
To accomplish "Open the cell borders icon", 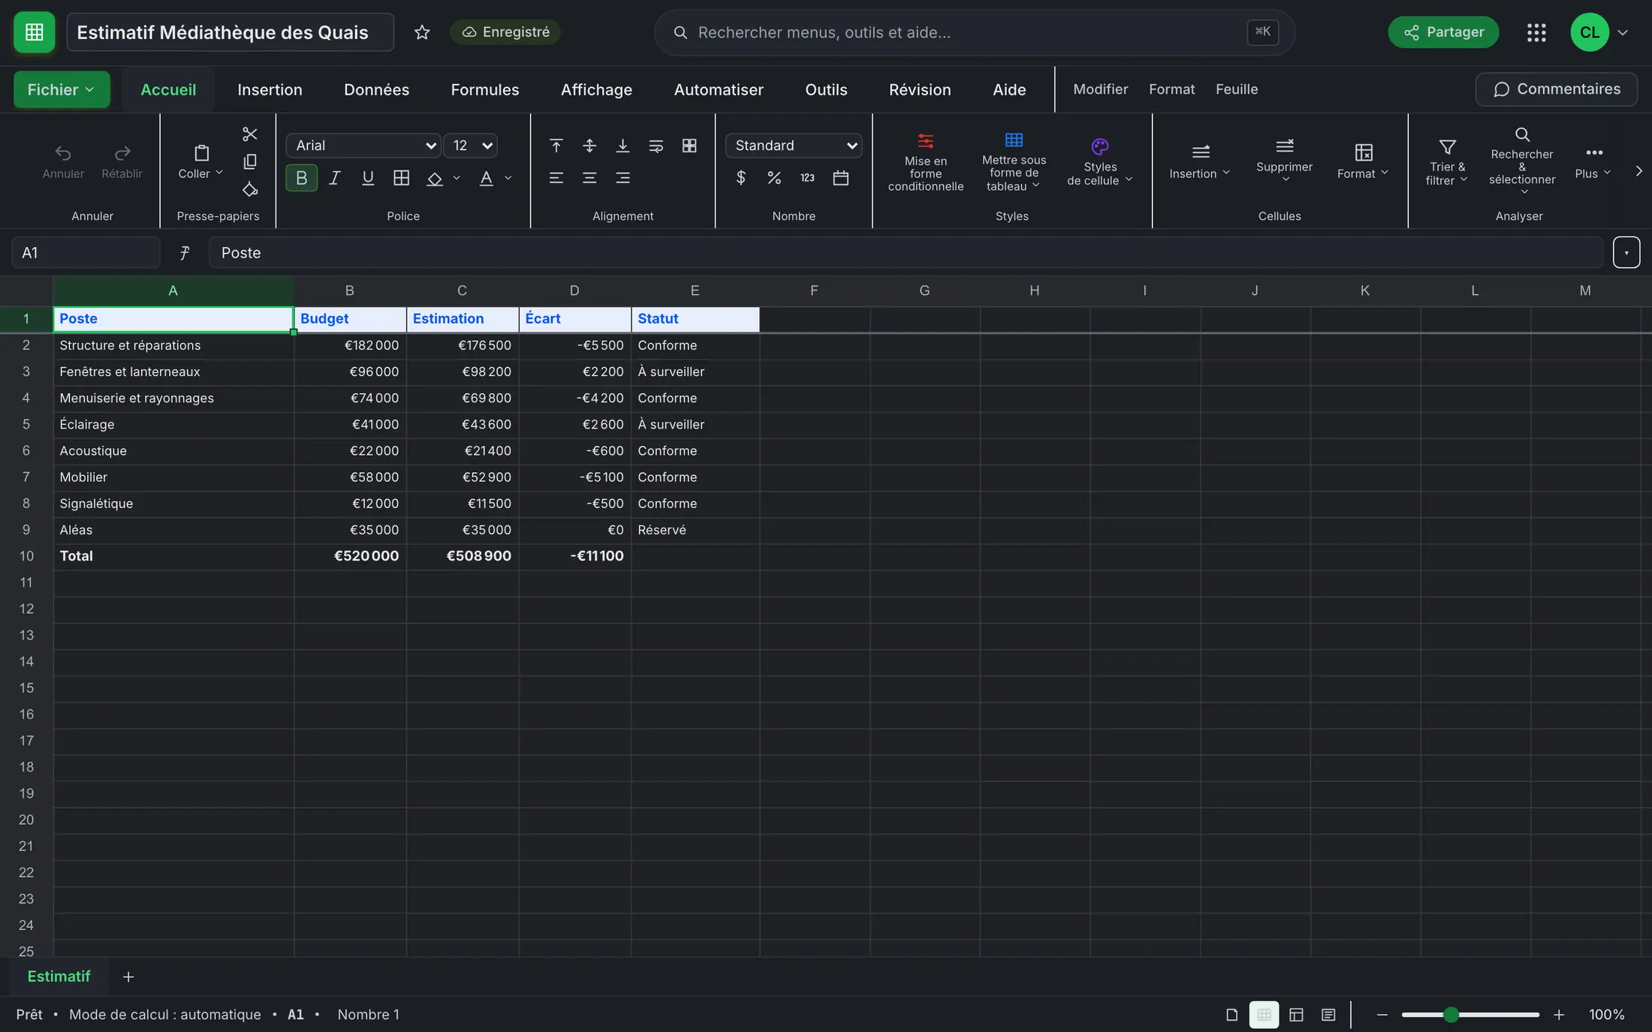I will click(401, 178).
